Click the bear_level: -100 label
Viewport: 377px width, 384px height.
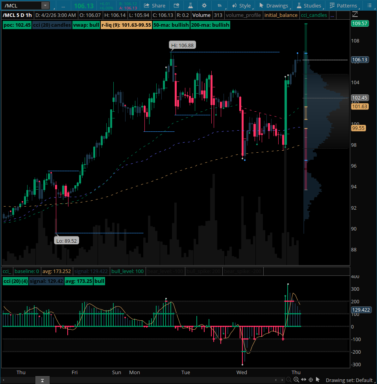pos(165,271)
